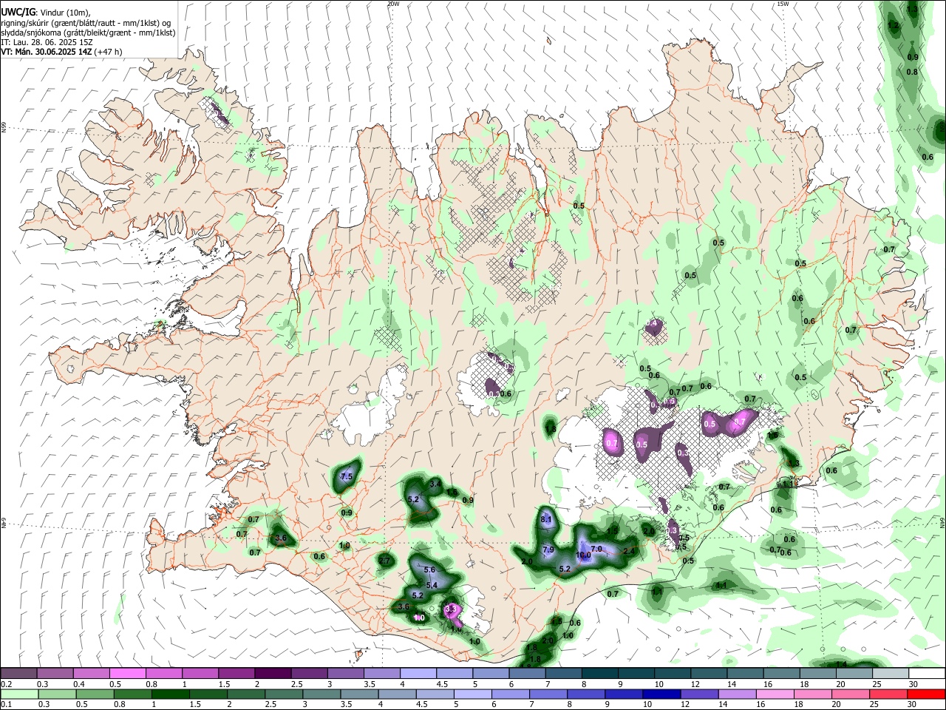Click the 8.1 rainfall value label
Screen dimensions: 946x710
click(547, 520)
